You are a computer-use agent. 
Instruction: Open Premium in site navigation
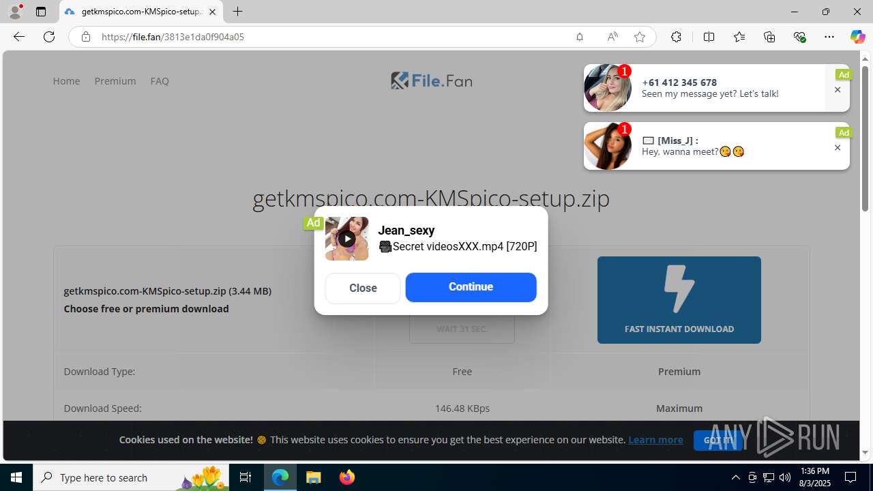[x=115, y=80]
